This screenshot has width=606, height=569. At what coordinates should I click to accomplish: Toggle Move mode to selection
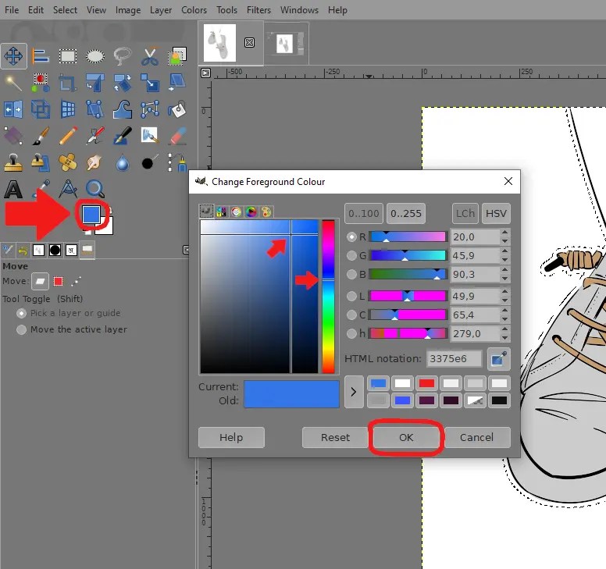click(x=59, y=281)
